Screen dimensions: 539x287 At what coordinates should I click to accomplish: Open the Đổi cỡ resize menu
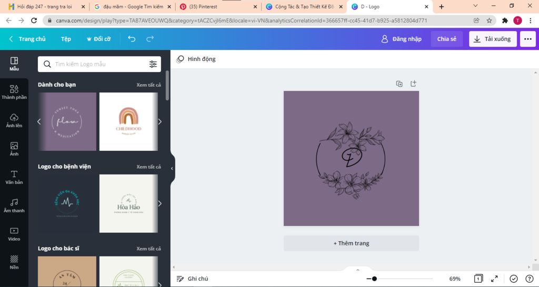98,39
